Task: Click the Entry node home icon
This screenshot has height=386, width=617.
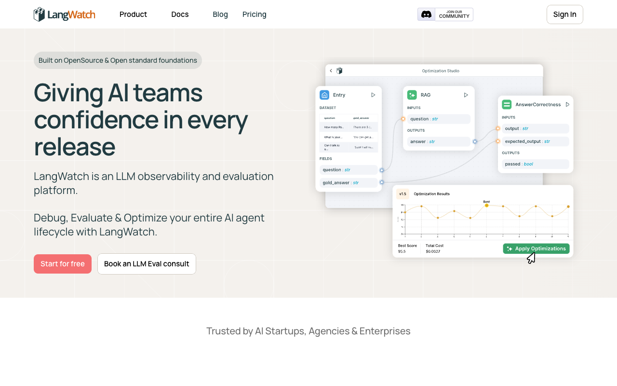Action: pyautogui.click(x=324, y=95)
